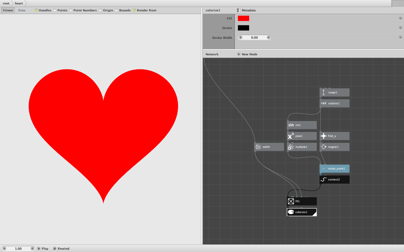Image resolution: width=404 pixels, height=252 pixels.
Task: Decrease the Stroke Width value
Action: click(241, 37)
